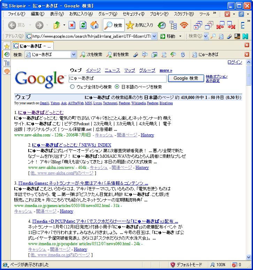
Task: Close all tabs to the left icon
Action: click(220, 25)
